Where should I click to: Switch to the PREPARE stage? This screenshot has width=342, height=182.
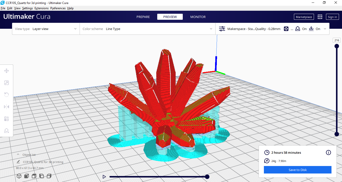143,17
